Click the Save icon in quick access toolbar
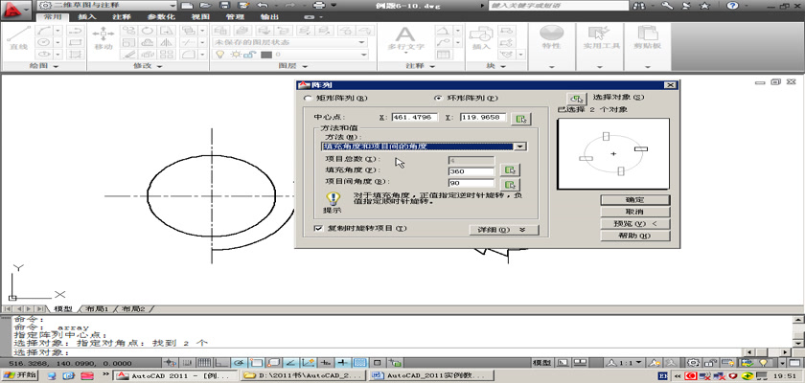This screenshot has height=383, width=805. 225,6
